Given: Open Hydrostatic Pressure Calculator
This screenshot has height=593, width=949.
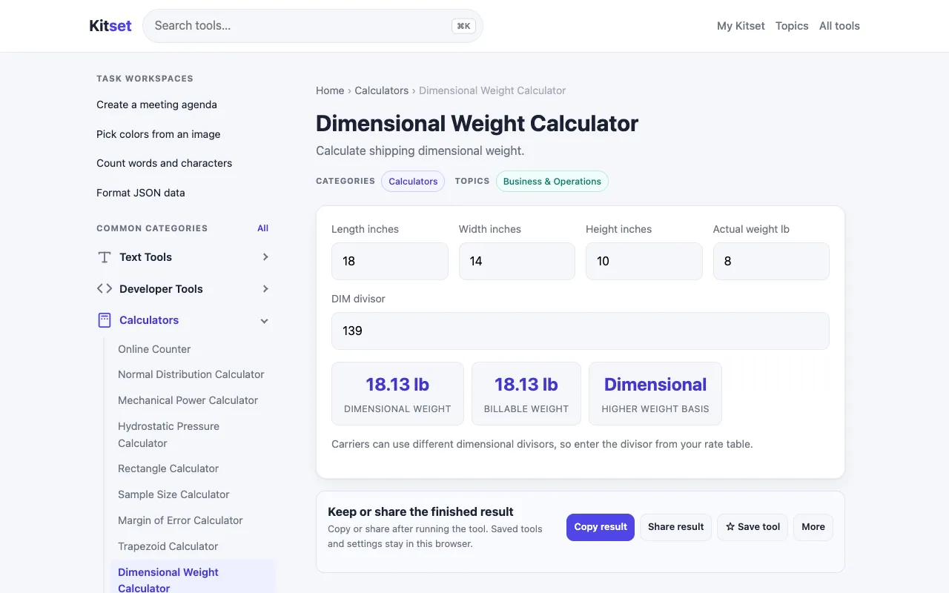Looking at the screenshot, I should click(169, 434).
